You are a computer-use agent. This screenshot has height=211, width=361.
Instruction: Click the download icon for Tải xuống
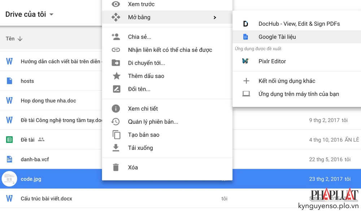[x=116, y=147]
